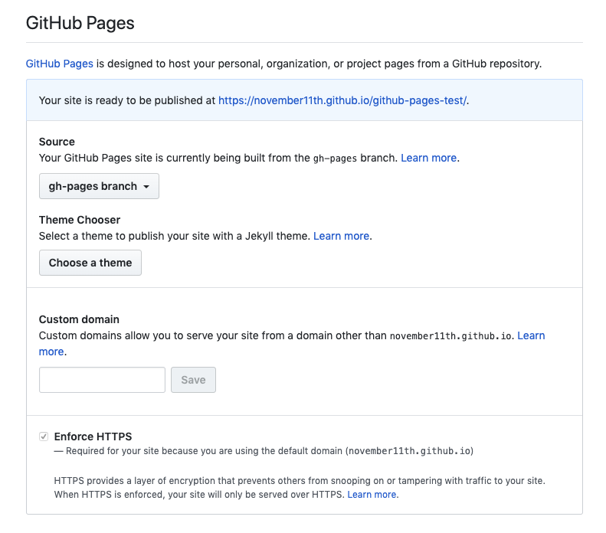Select the Custom domain heading text
This screenshot has height=533, width=606.
(x=79, y=319)
